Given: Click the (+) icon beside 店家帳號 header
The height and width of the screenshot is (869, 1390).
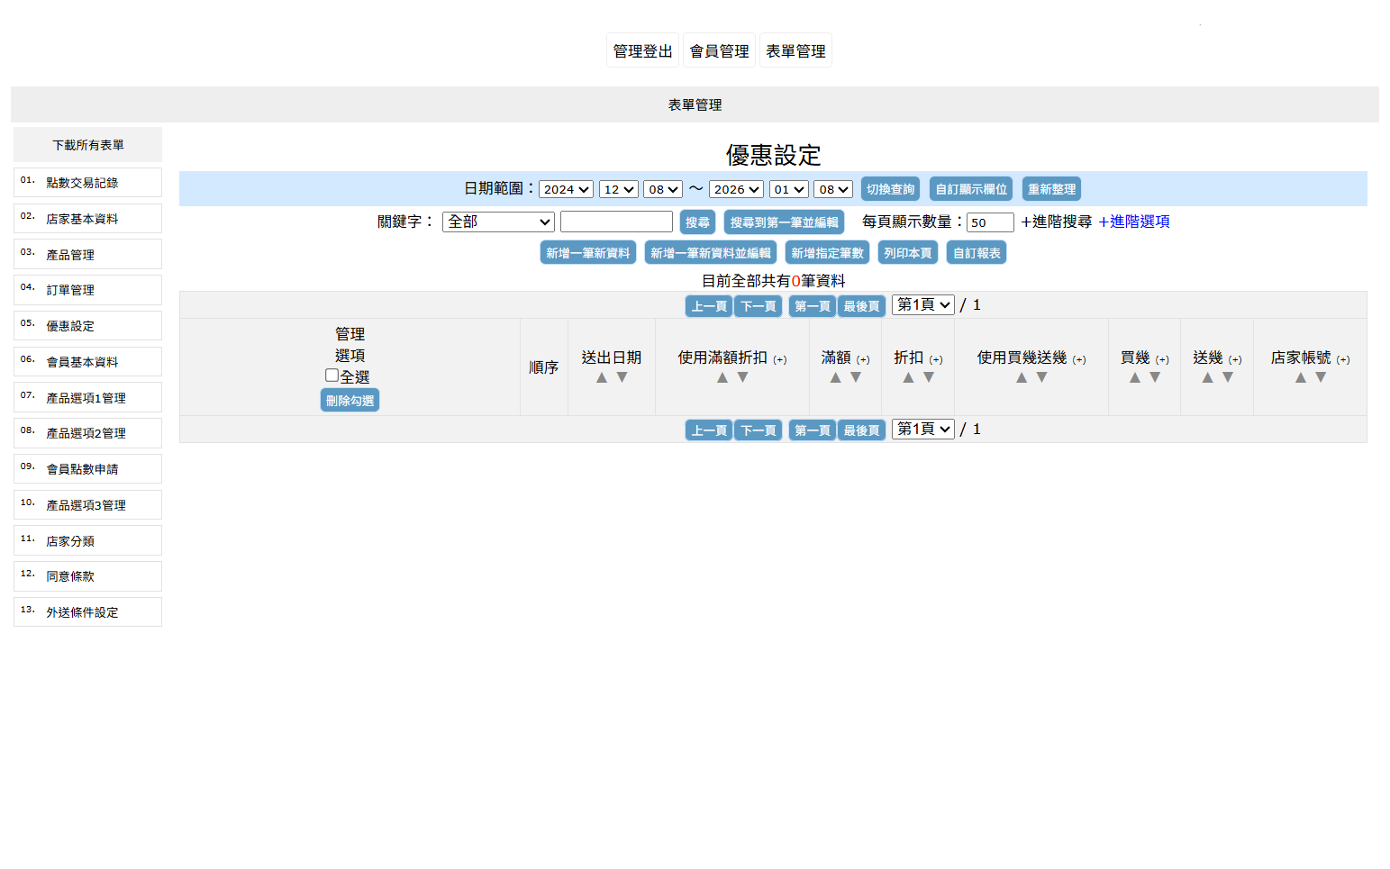Looking at the screenshot, I should pos(1343,359).
